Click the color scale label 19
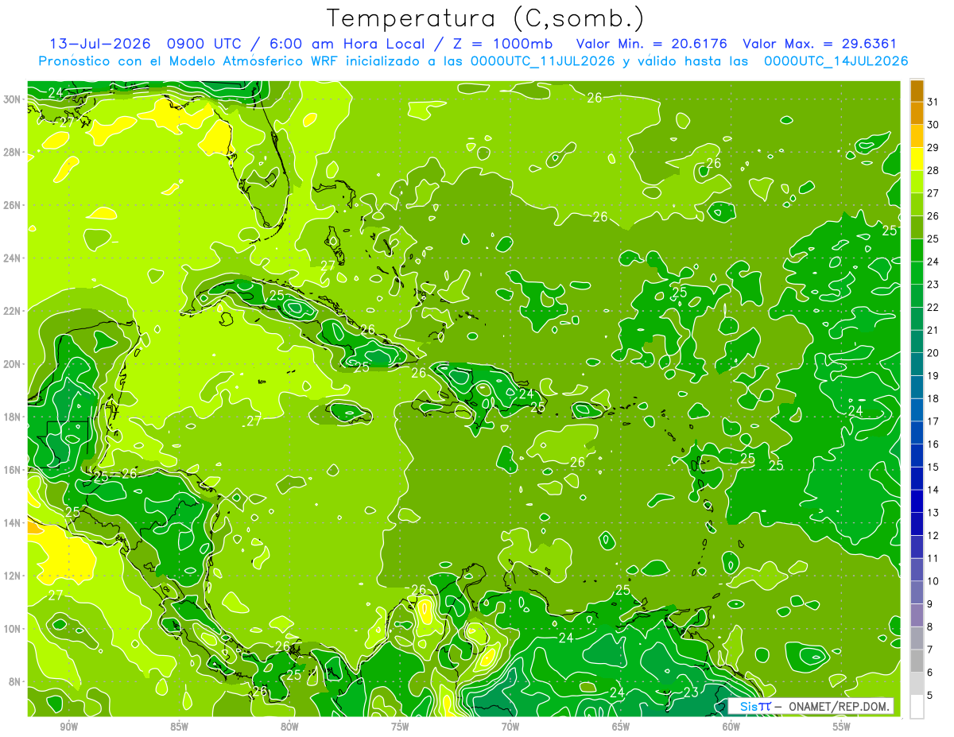Viewport: 954px width, 737px height. tap(933, 375)
